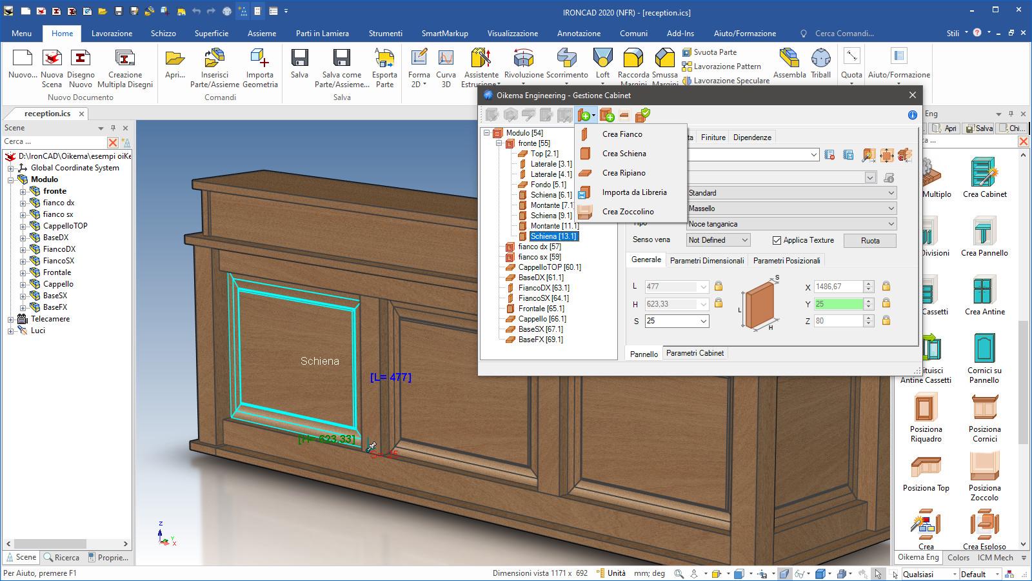Lock the Z position padlock
This screenshot has width=1032, height=581.
pyautogui.click(x=886, y=321)
